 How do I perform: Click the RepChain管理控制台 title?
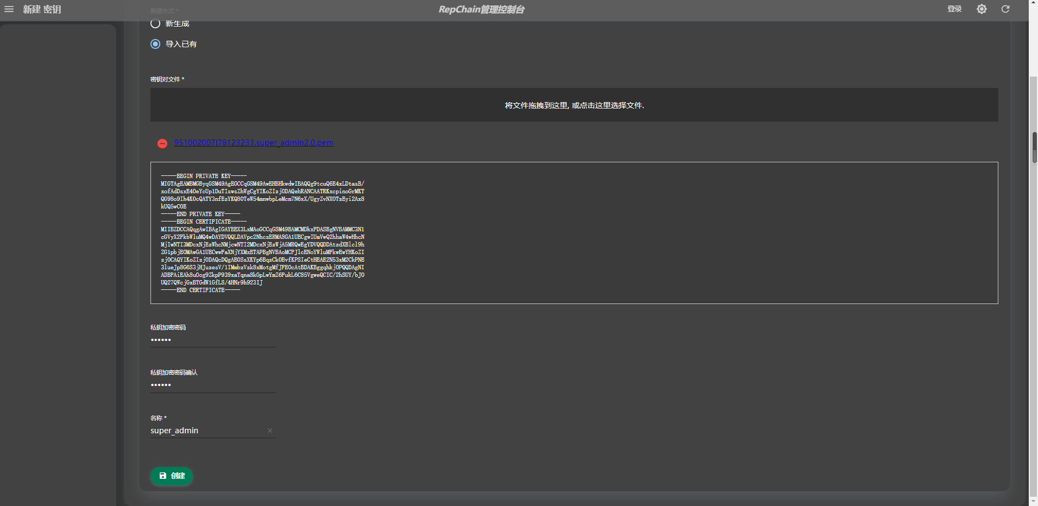tap(481, 9)
